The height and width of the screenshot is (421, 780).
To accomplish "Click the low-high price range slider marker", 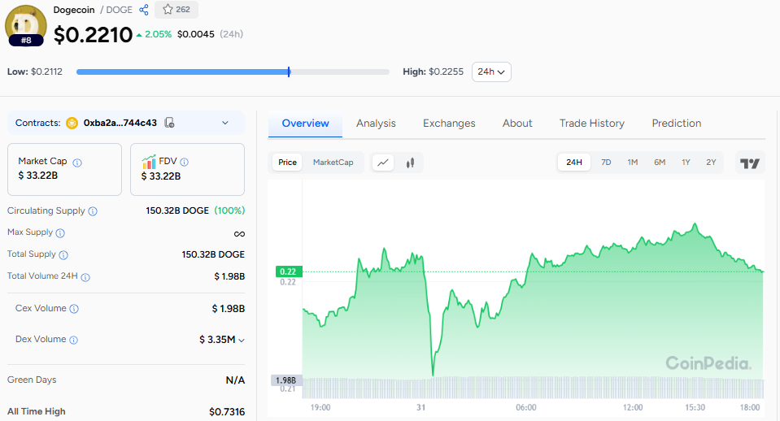I will coord(289,72).
